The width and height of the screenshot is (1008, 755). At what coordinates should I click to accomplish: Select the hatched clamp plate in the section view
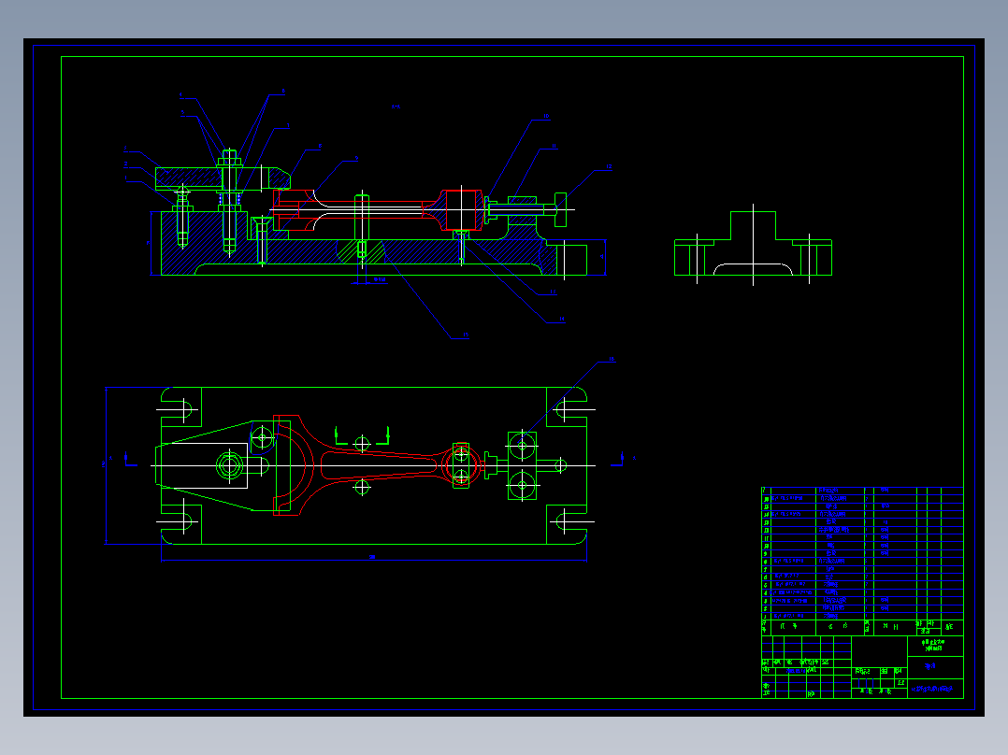(x=223, y=178)
